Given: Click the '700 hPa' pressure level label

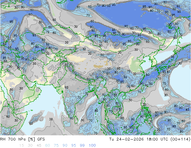Looking at the screenshot, I should click(17, 139).
